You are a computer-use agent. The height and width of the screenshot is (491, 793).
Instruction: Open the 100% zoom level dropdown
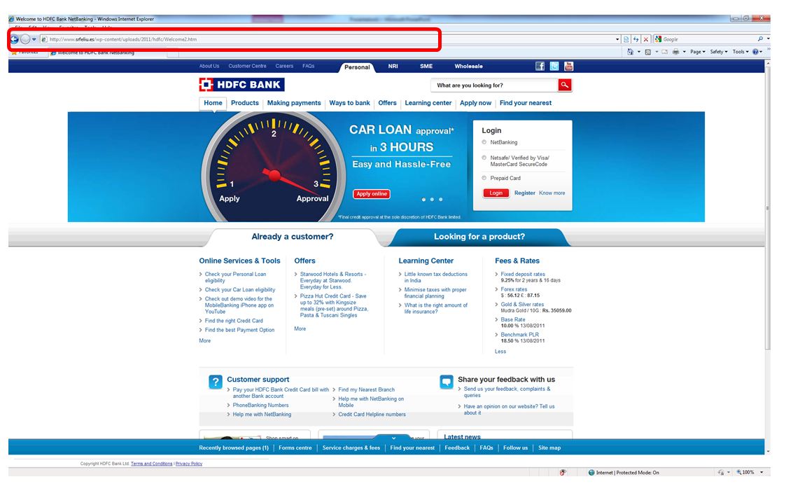point(762,472)
